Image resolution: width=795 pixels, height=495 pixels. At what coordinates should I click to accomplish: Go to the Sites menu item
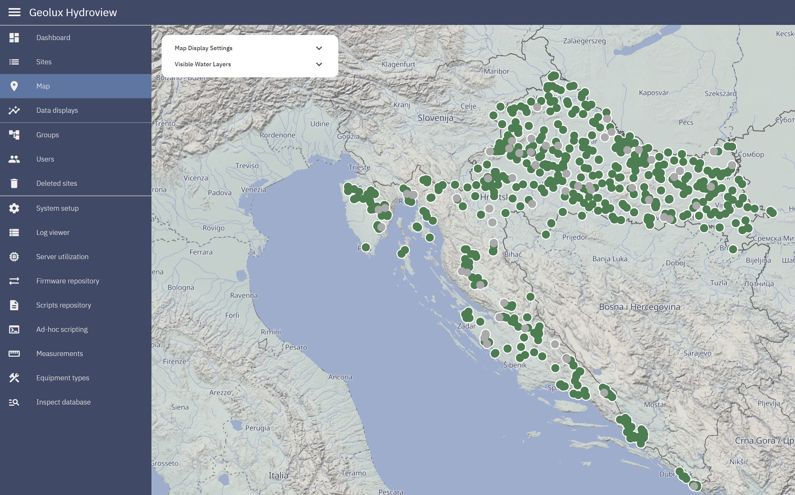point(44,62)
